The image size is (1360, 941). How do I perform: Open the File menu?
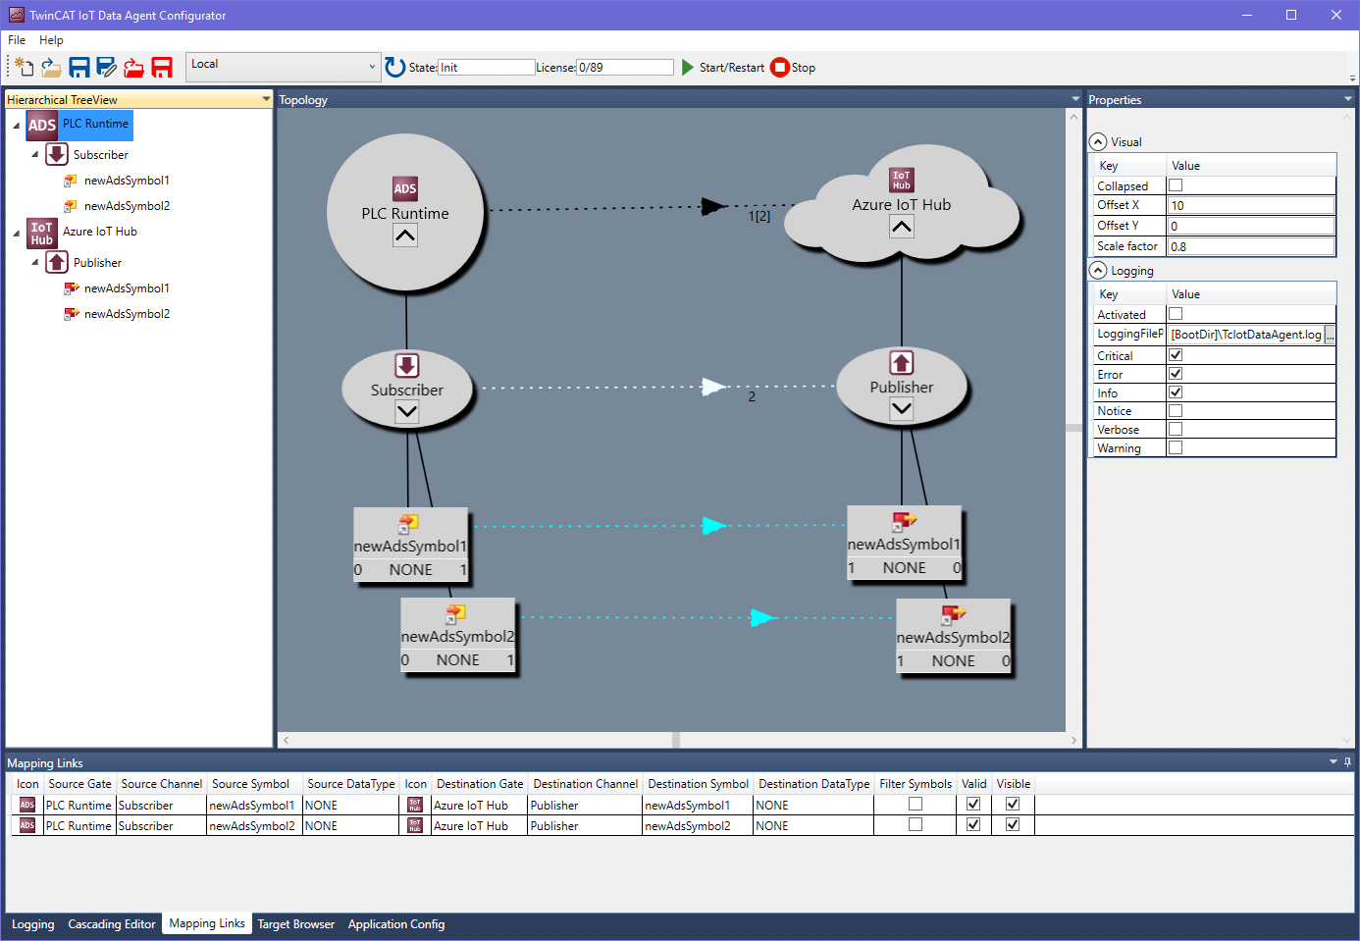(x=17, y=40)
